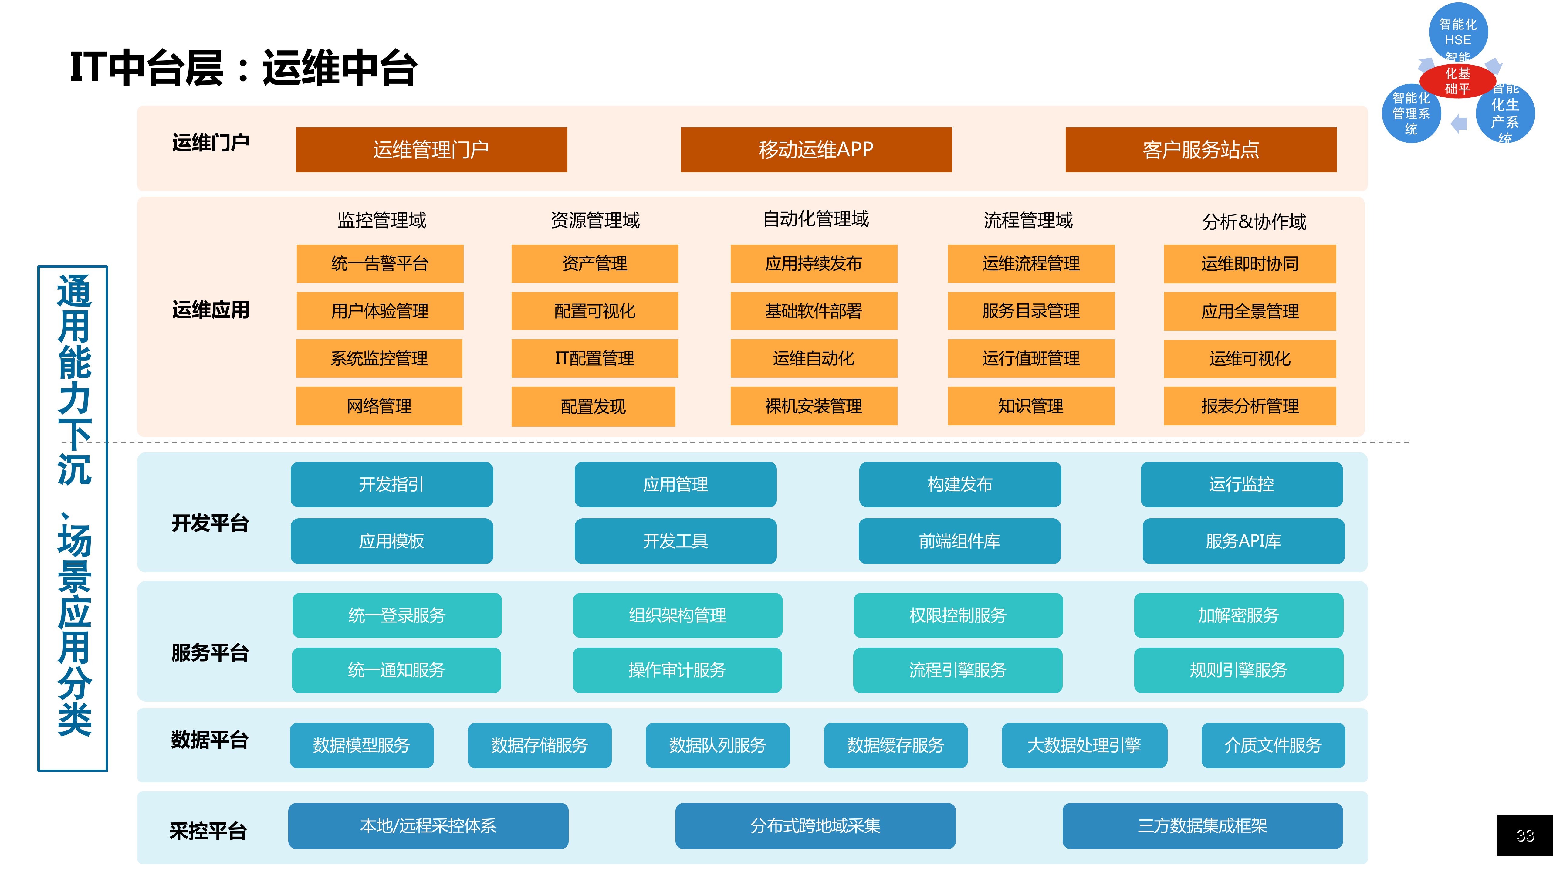The height and width of the screenshot is (874, 1553).
Task: Select the 移动运维APP box
Action: coord(816,150)
